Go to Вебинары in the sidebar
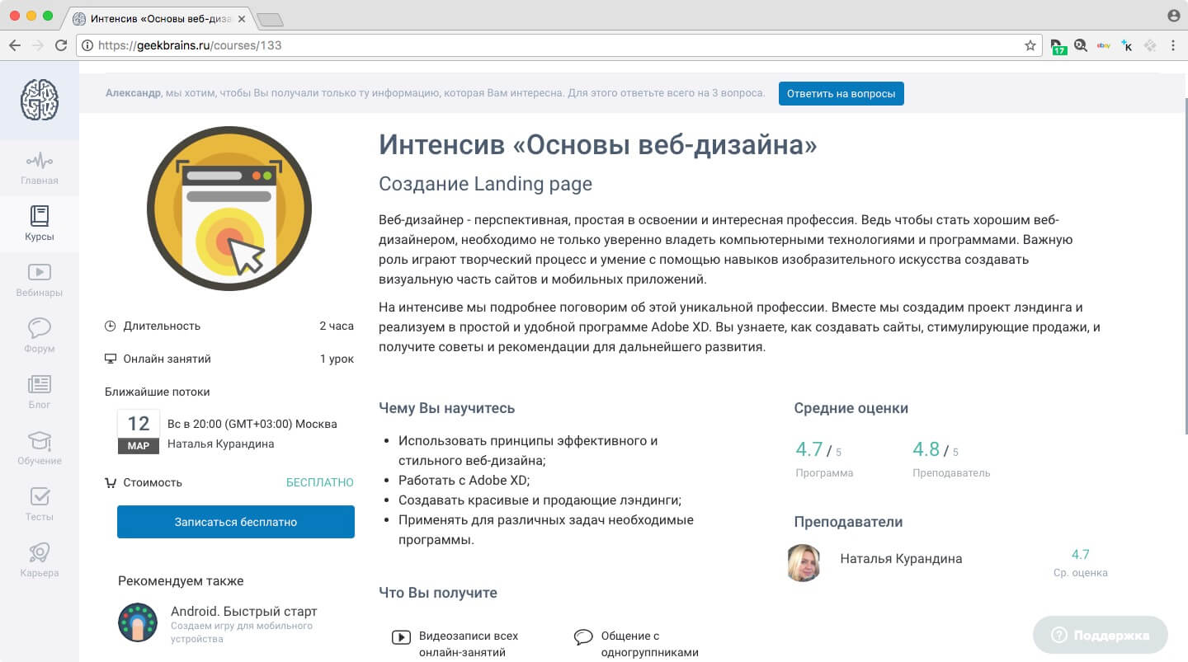 [x=40, y=279]
